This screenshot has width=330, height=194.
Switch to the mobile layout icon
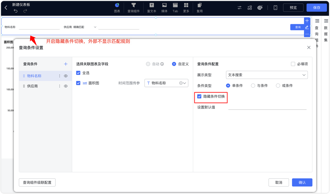pyautogui.click(x=275, y=8)
